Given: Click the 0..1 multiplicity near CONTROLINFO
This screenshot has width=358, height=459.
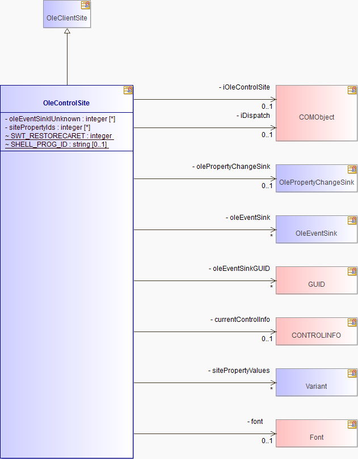Looking at the screenshot, I should [x=267, y=339].
